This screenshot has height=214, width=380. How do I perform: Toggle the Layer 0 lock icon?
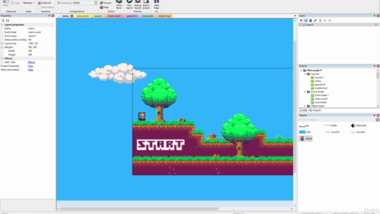coord(304,25)
